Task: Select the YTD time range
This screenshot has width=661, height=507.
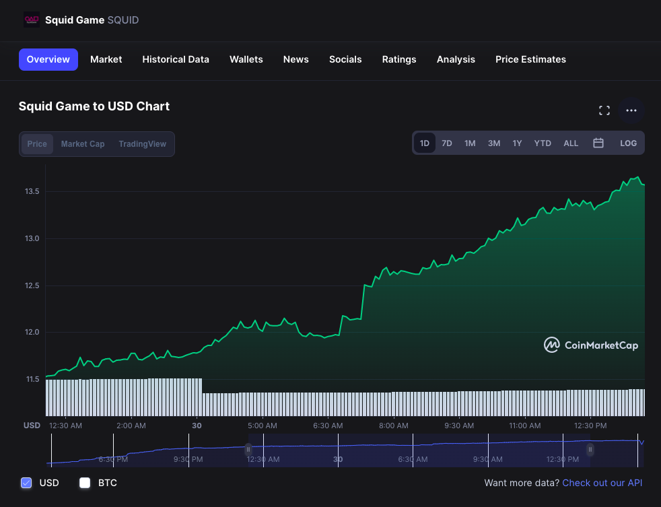Action: point(543,143)
